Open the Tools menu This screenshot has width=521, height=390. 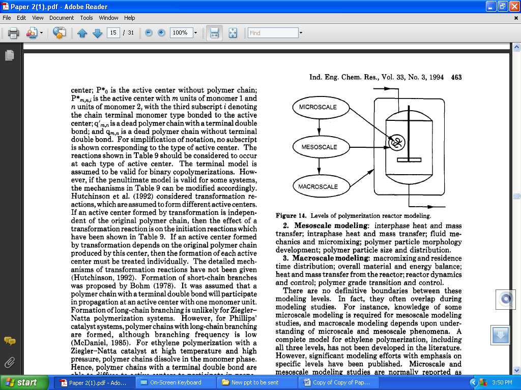[x=86, y=18]
